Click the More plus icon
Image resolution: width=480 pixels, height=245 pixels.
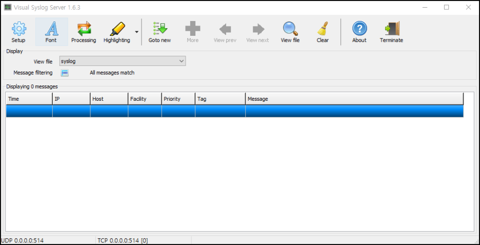(192, 29)
